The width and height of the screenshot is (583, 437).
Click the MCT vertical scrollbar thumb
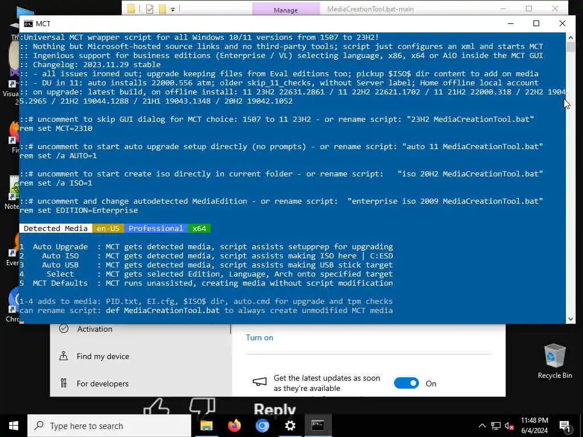click(570, 47)
